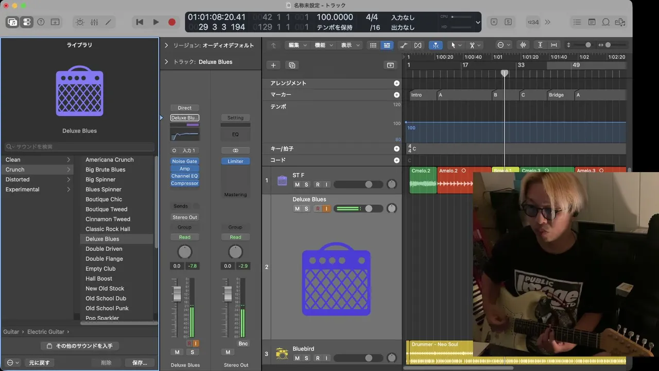
Task: Click the Limiter plug-in slot
Action: pos(235,161)
